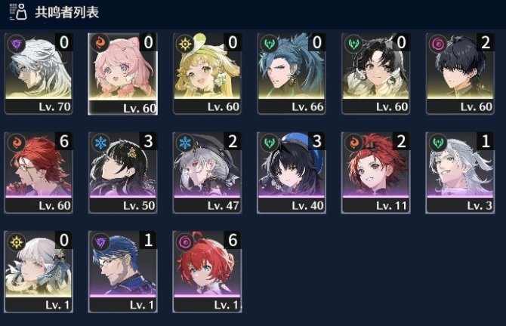Open the Lv. 11 red-haired character card
The width and height of the screenshot is (506, 326).
coord(375,173)
